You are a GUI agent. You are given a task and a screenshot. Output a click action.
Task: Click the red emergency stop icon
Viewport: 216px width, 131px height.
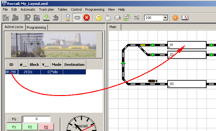click(86, 18)
